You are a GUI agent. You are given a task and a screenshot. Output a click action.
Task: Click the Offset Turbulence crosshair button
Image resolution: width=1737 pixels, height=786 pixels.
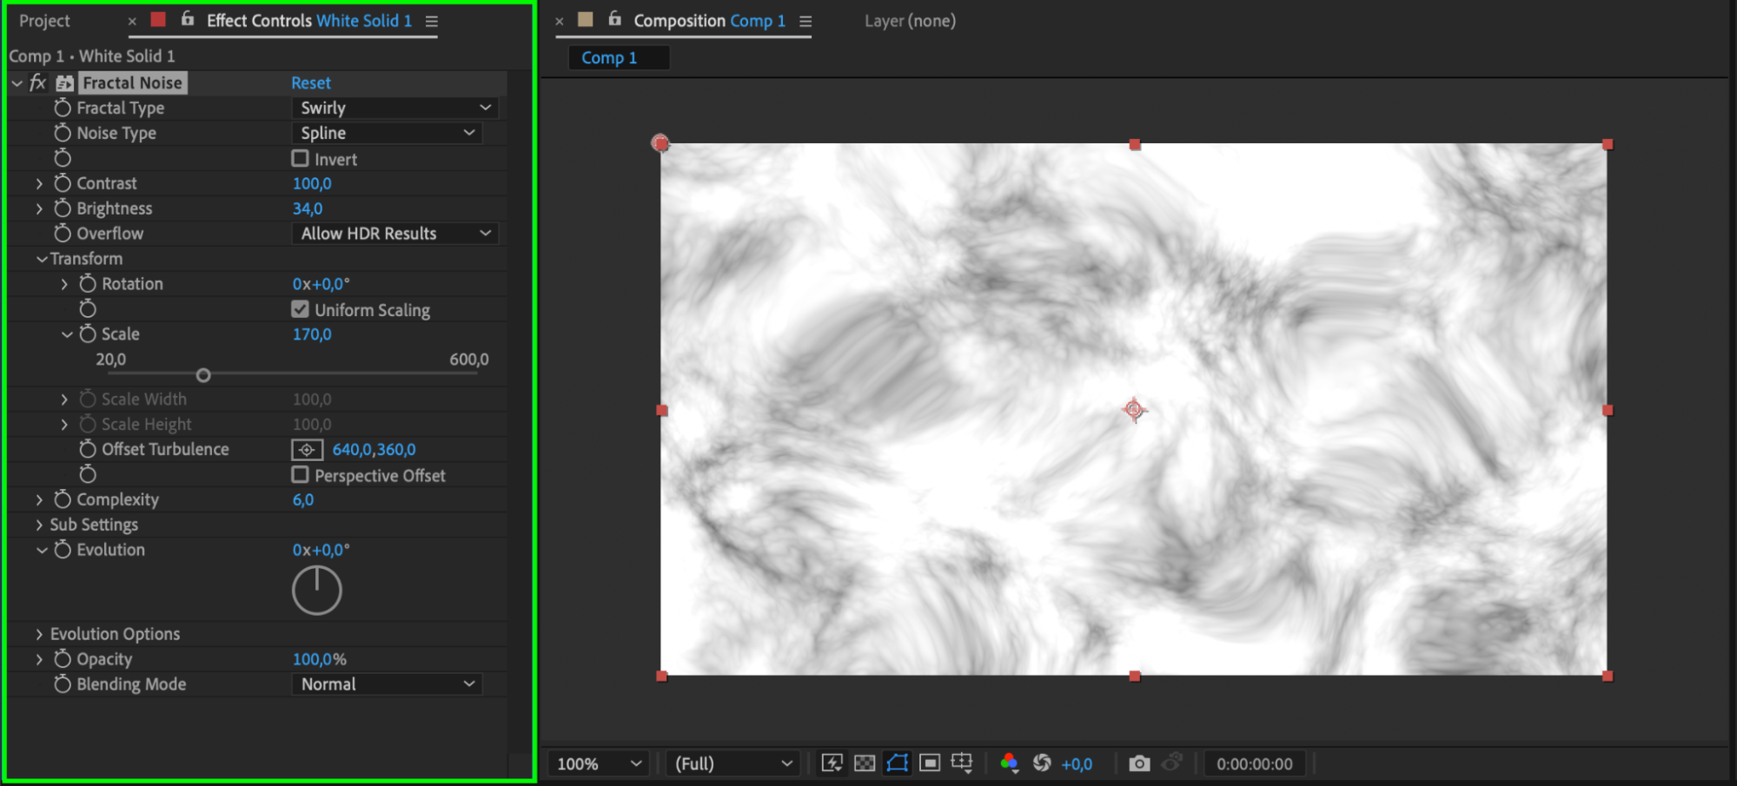tap(307, 450)
